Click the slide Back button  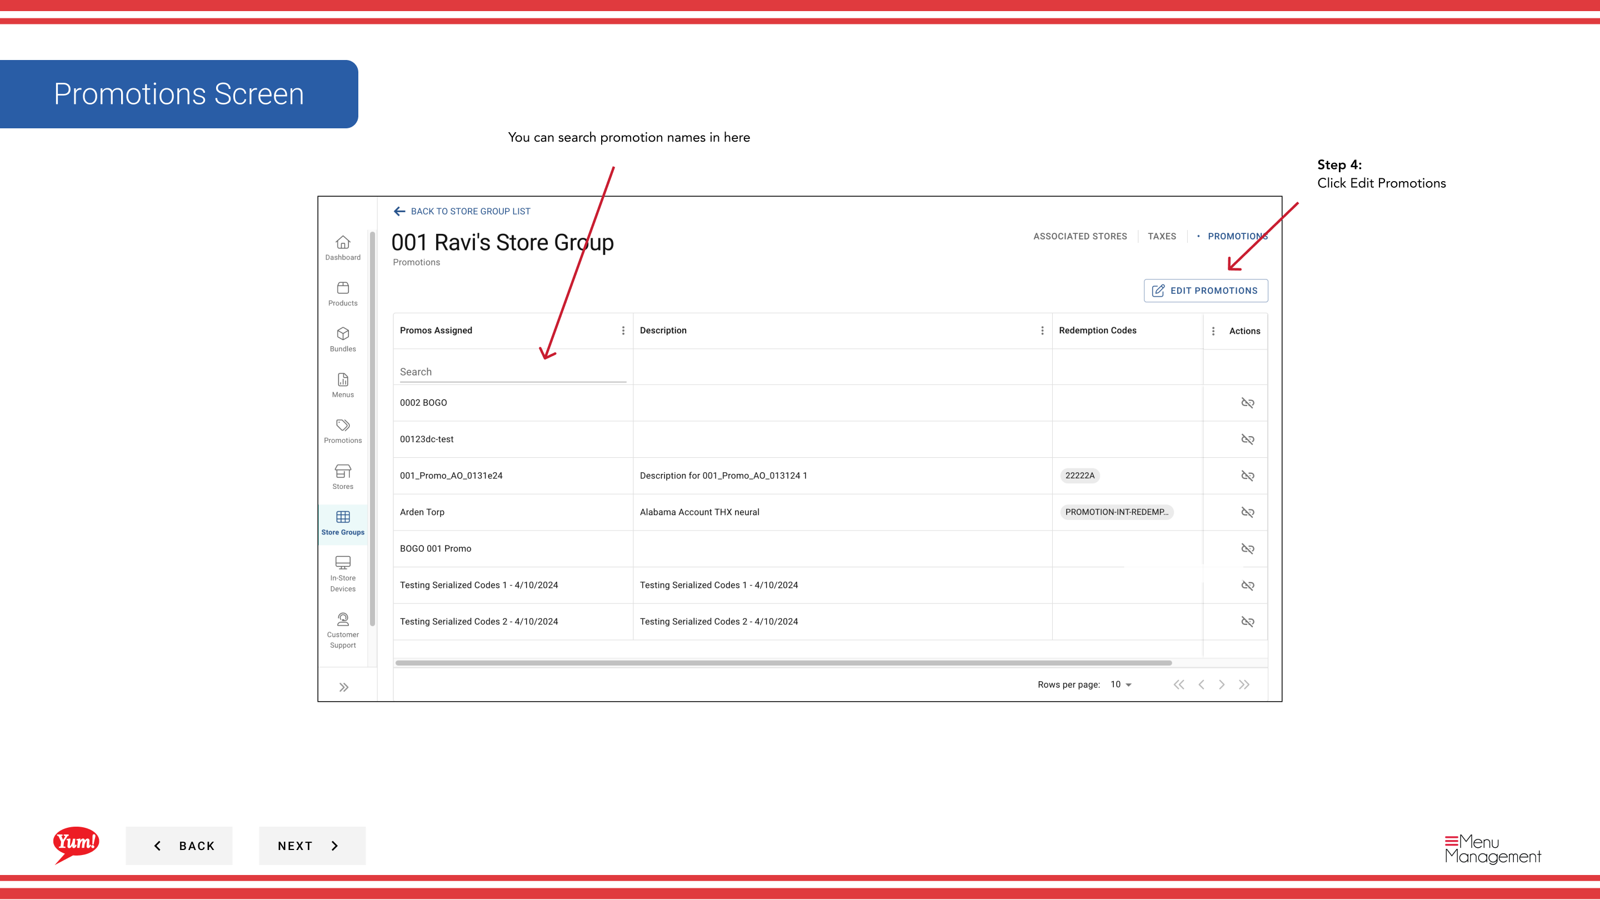[179, 846]
